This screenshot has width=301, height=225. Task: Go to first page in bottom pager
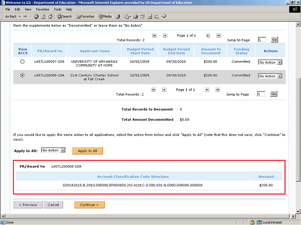tap(154, 90)
